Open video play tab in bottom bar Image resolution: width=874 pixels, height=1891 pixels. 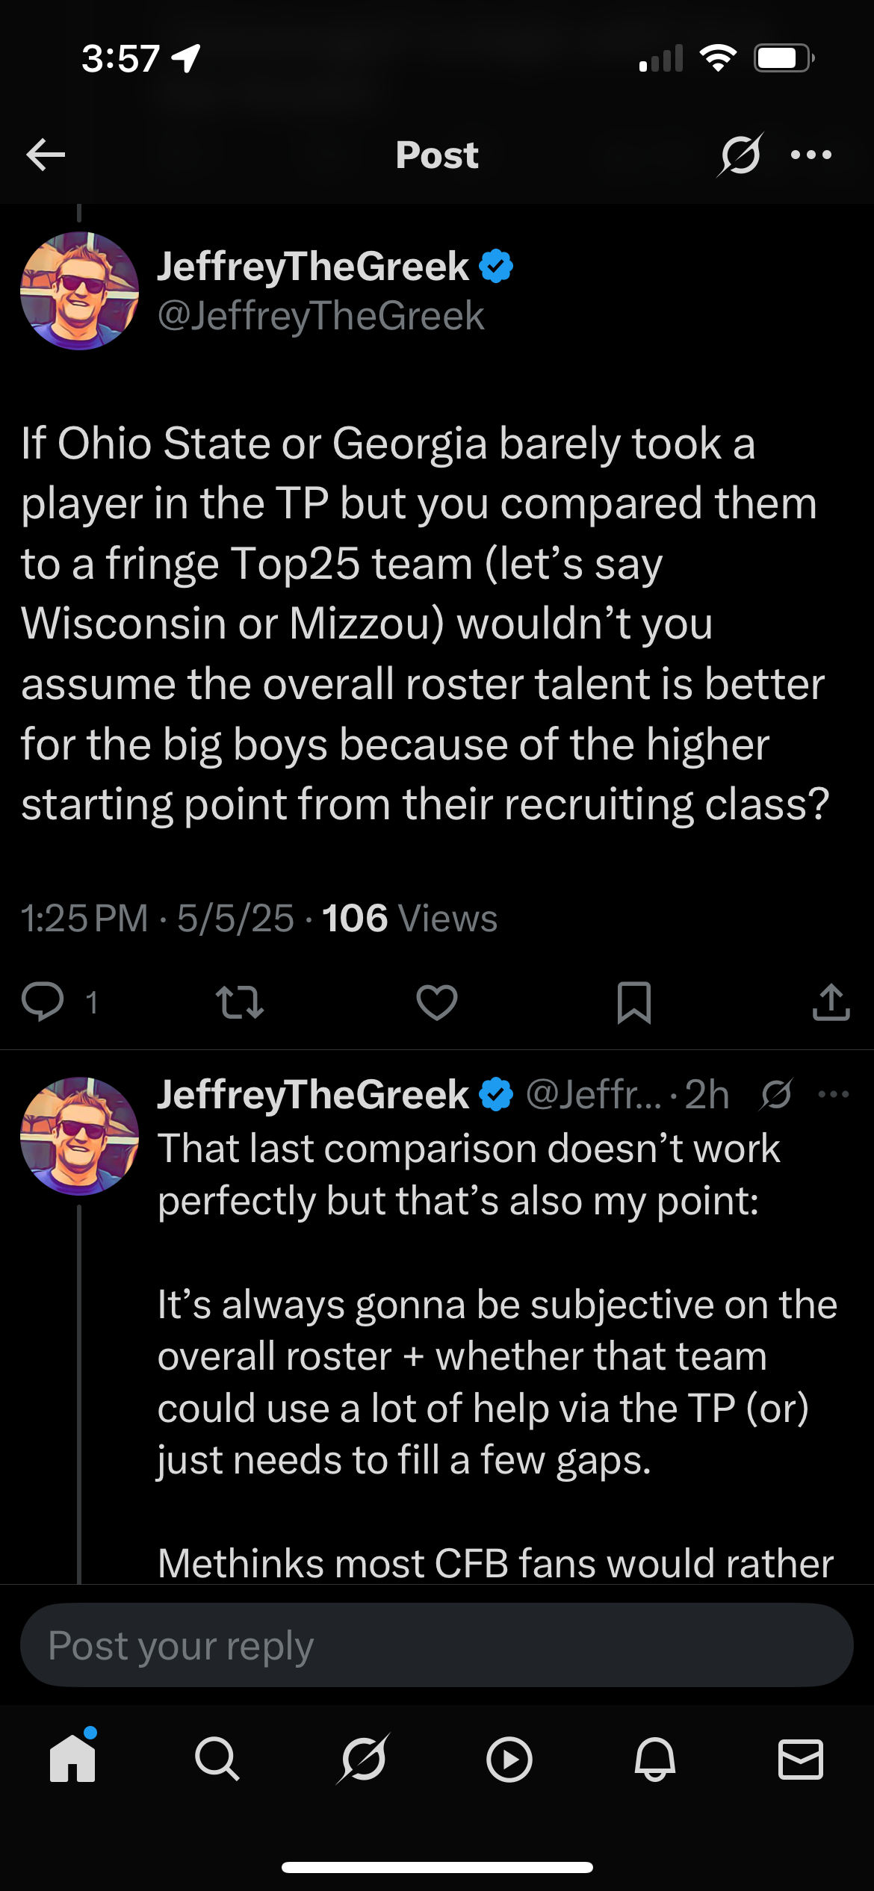pyautogui.click(x=509, y=1759)
